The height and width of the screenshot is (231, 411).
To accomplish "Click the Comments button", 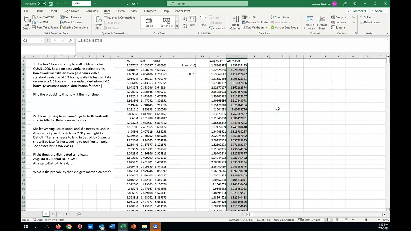I will 357,11.
